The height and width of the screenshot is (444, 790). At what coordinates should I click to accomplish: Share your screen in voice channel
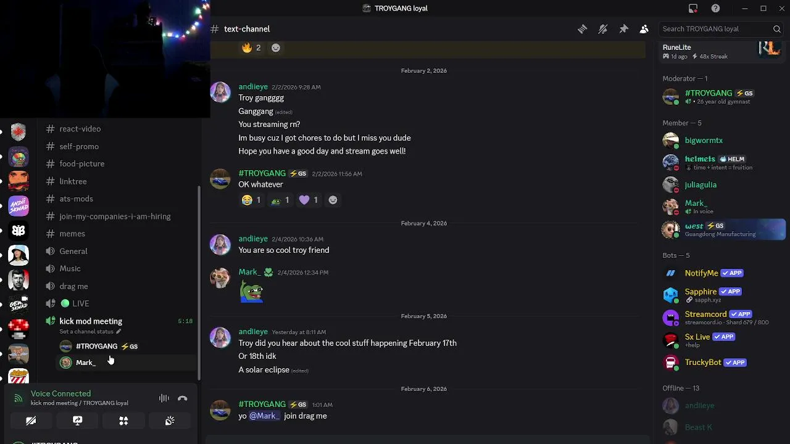point(77,421)
